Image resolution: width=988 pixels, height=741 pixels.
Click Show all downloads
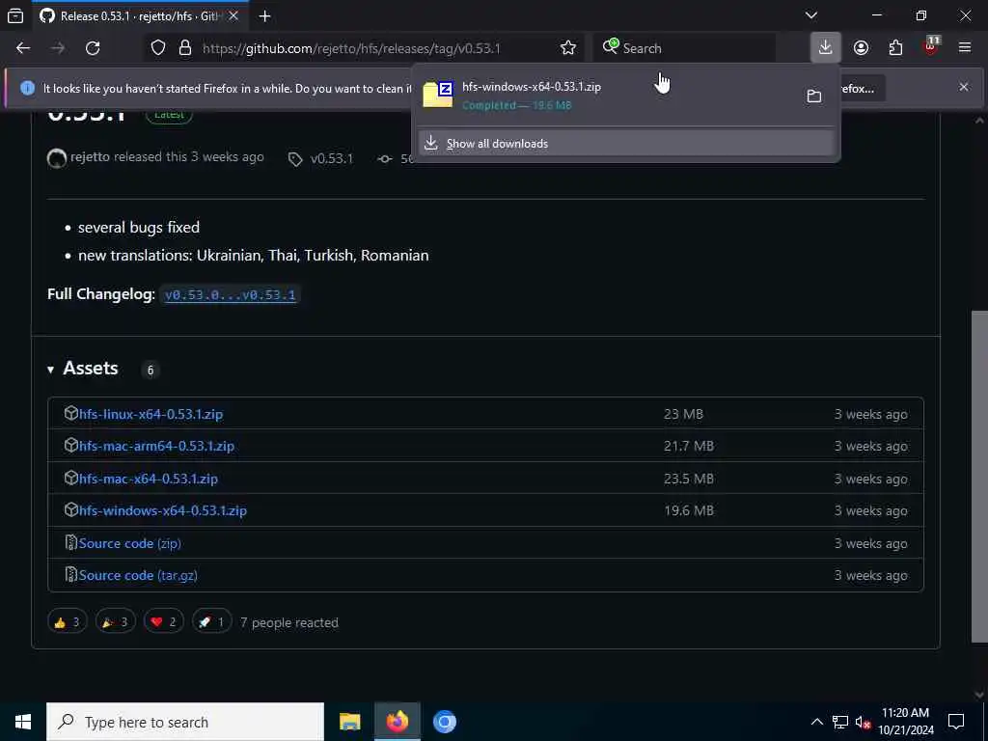pyautogui.click(x=627, y=144)
